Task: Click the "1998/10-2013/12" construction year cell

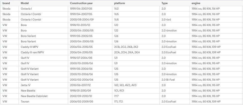Action: click(81, 25)
